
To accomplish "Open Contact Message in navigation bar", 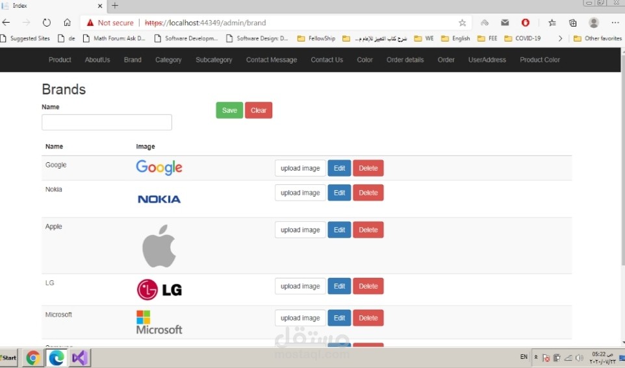I will tap(272, 60).
